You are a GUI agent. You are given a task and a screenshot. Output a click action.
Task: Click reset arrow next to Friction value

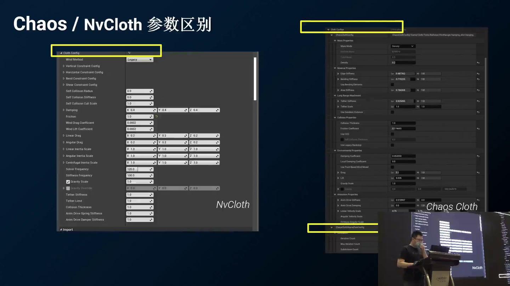tap(157, 117)
